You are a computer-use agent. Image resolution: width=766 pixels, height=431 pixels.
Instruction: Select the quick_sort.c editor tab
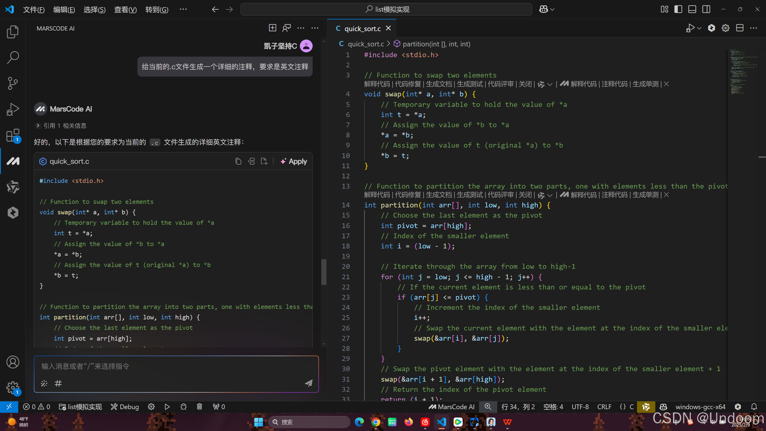click(x=362, y=28)
